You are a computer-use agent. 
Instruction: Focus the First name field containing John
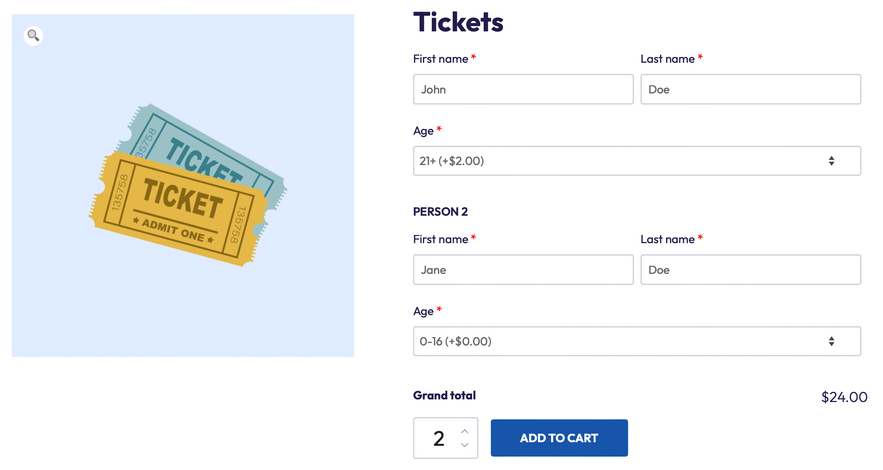click(523, 90)
